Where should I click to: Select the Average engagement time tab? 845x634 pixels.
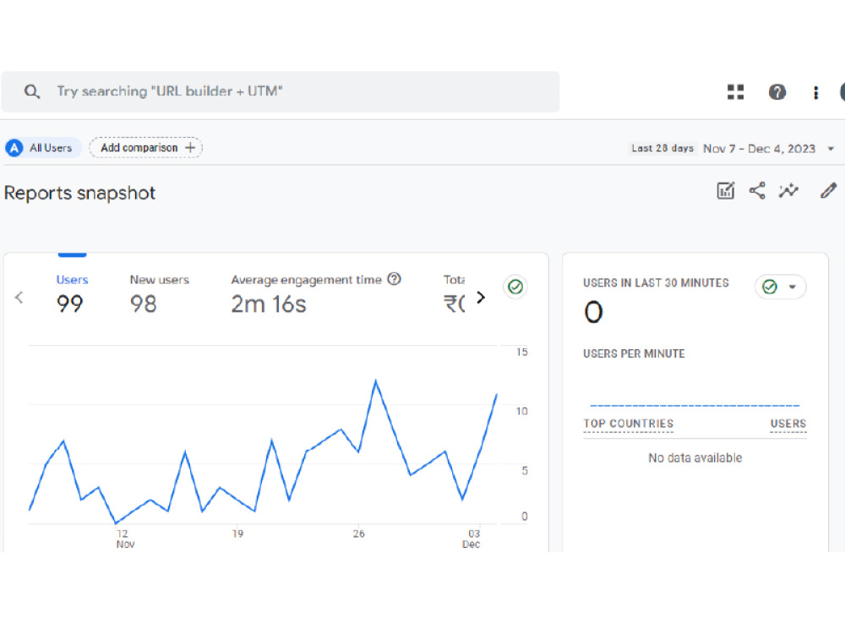point(316,294)
